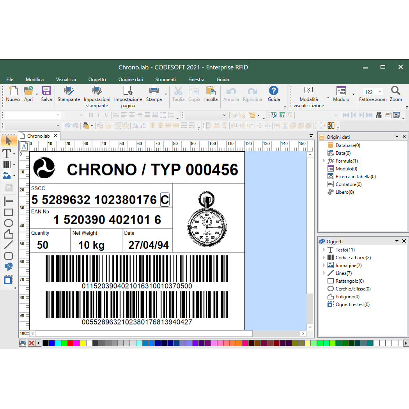Switch to the Chrono.lab document tab
The width and height of the screenshot is (409, 409).
point(38,136)
